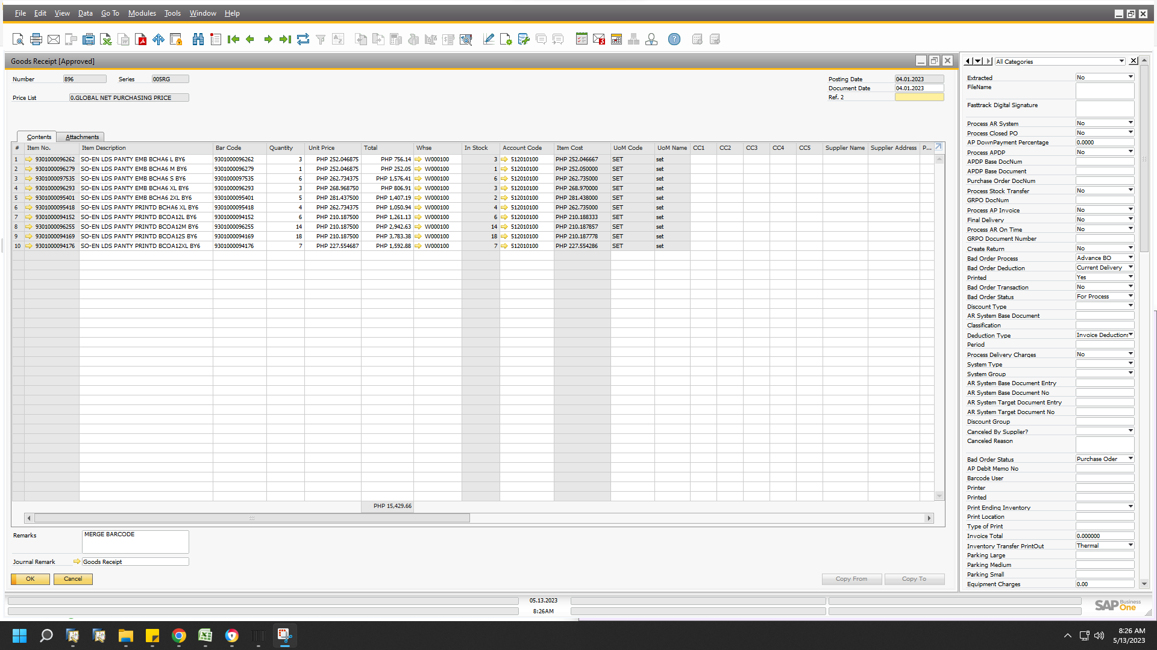Open Layout Designer pencil icon
1157x650 pixels.
(x=489, y=39)
